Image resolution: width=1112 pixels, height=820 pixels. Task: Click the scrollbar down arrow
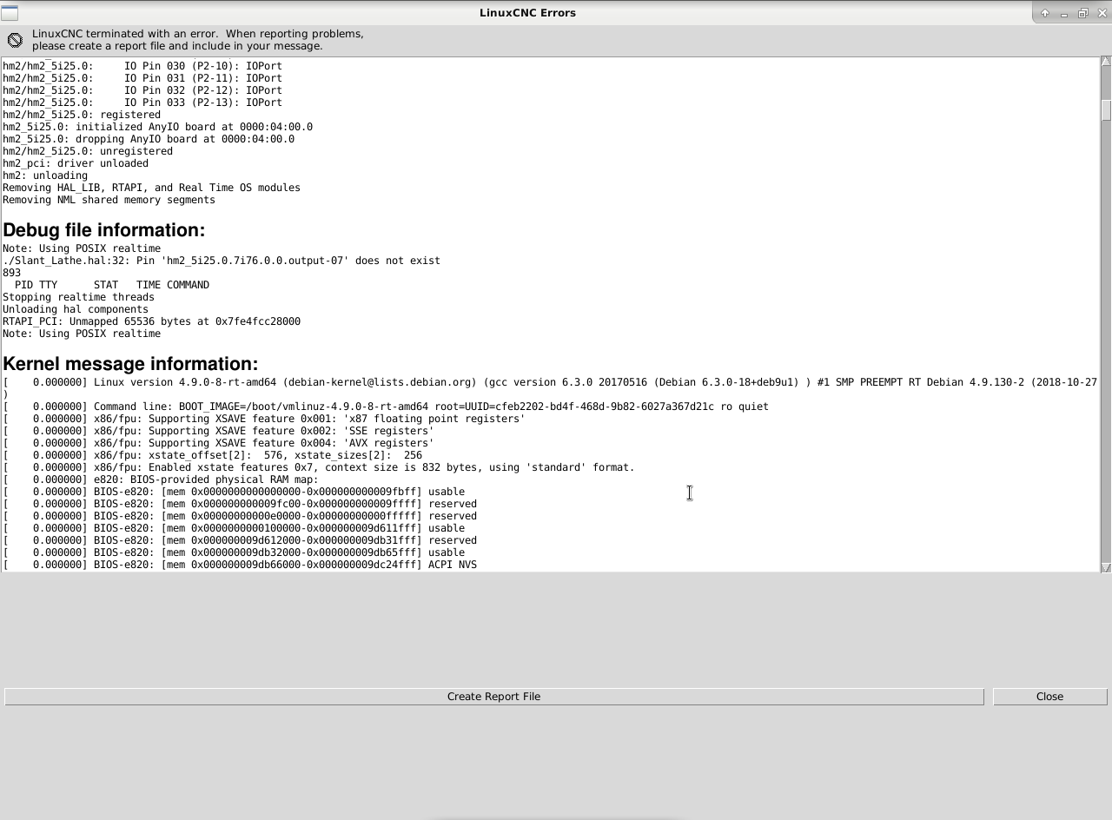1106,567
